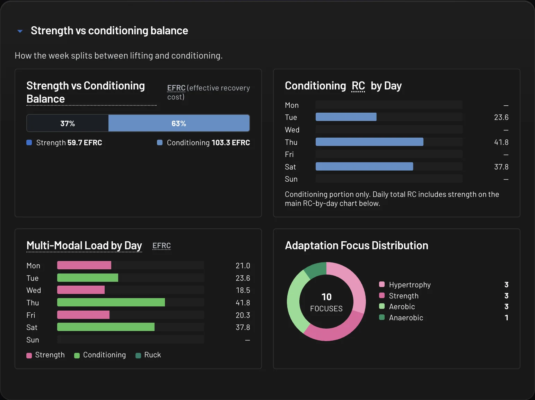Image resolution: width=535 pixels, height=400 pixels.
Task: Select Monday's pink bar in Multi-Modal Load
Action: (84, 265)
